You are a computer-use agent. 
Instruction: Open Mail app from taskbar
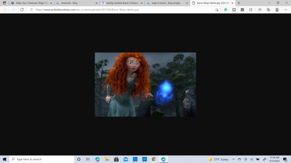click(x=126, y=159)
